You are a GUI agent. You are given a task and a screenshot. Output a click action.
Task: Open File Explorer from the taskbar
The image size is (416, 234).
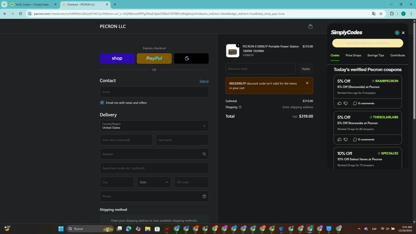click(148, 229)
